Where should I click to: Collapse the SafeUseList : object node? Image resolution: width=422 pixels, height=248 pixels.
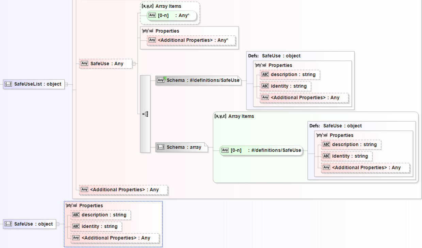click(x=66, y=84)
